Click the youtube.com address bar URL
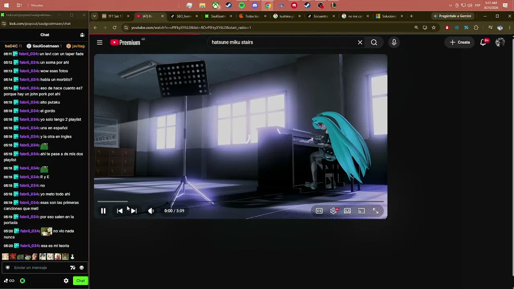Viewport: 514px width, 289px height. 191,27
